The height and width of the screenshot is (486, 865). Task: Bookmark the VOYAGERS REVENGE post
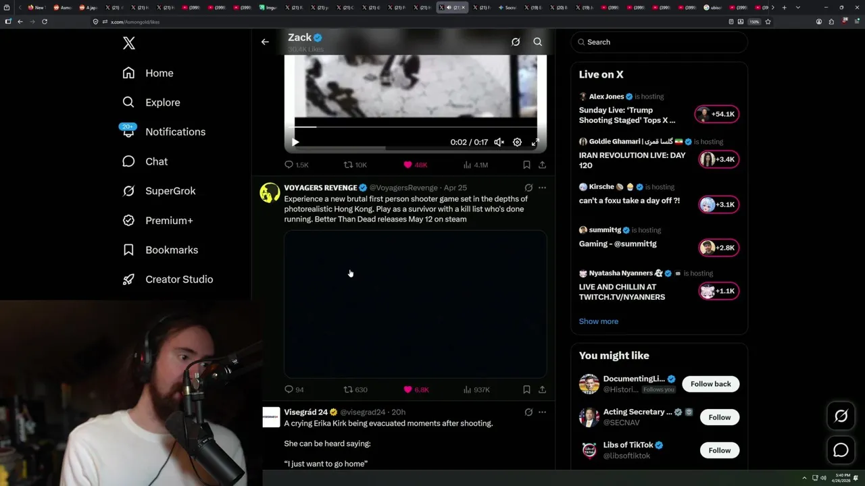click(x=526, y=389)
